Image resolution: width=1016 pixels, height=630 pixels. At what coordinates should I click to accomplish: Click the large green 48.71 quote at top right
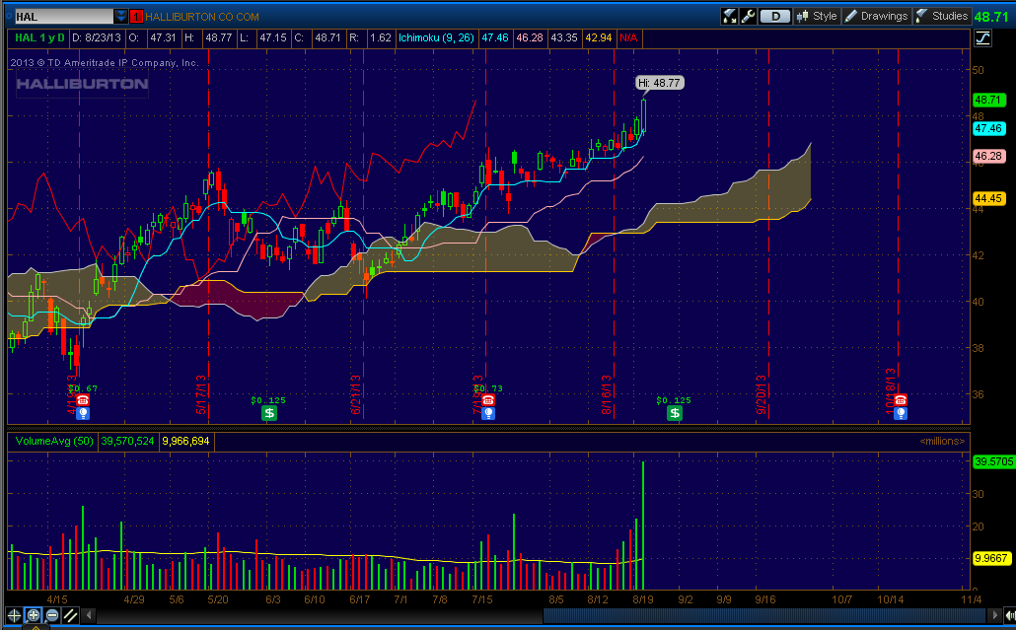pos(991,17)
